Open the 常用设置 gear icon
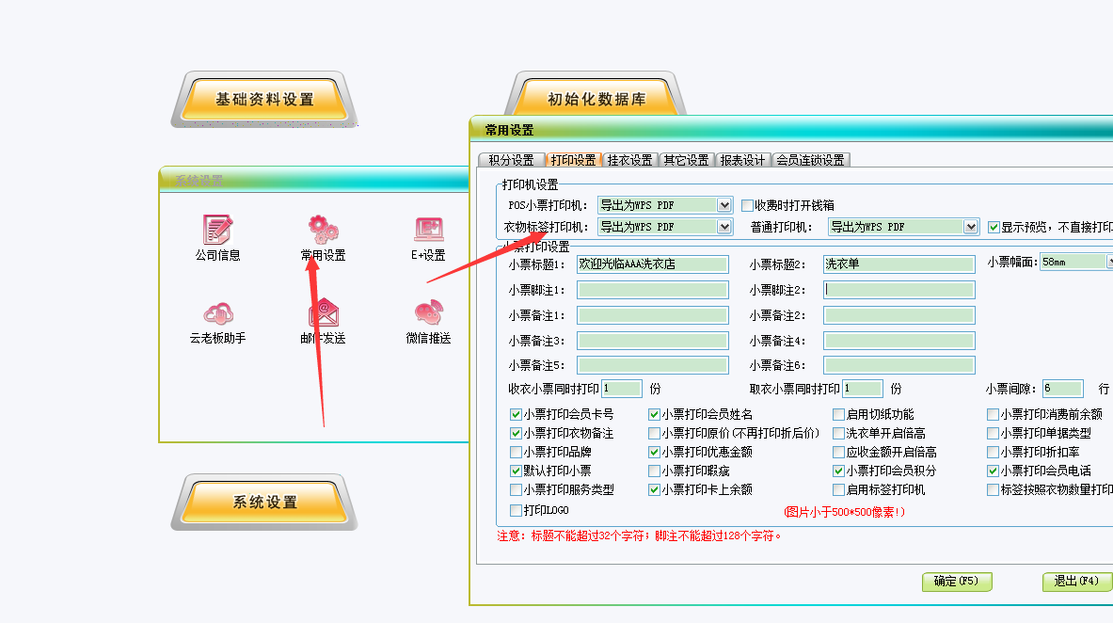This screenshot has width=1113, height=623. pos(324,230)
